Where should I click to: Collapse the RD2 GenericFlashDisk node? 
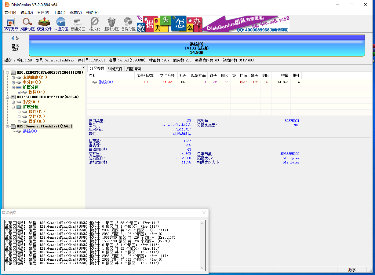[7, 126]
